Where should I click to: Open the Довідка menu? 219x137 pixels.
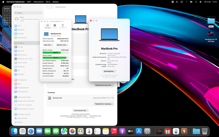56,2
